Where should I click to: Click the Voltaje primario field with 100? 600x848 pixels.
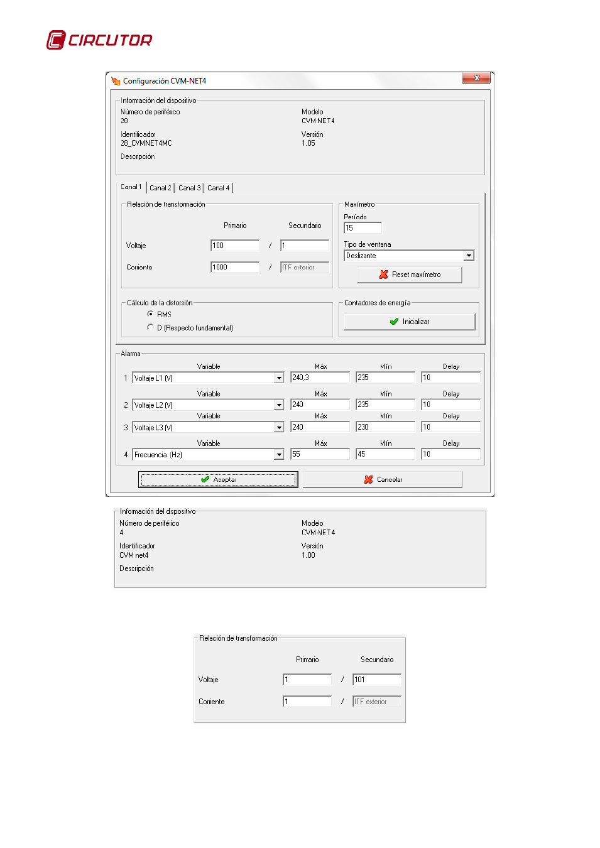tap(235, 246)
